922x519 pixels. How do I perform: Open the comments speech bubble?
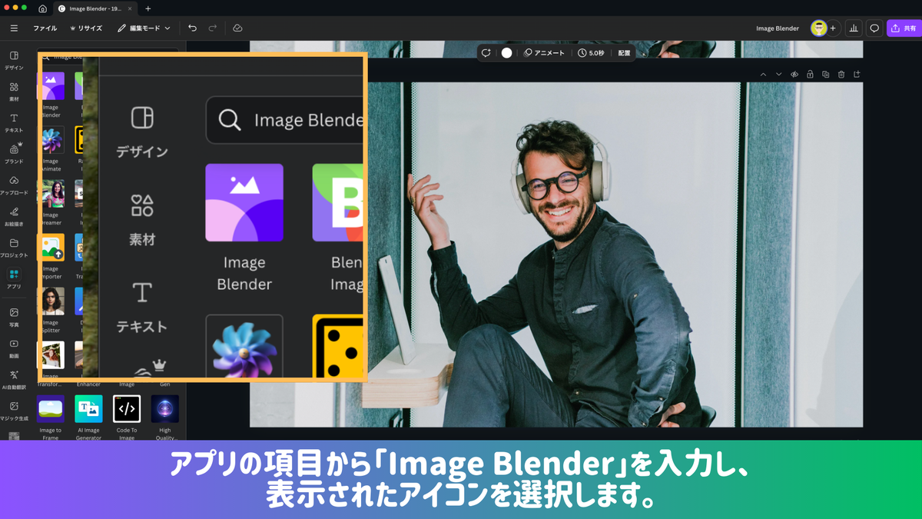pos(874,28)
